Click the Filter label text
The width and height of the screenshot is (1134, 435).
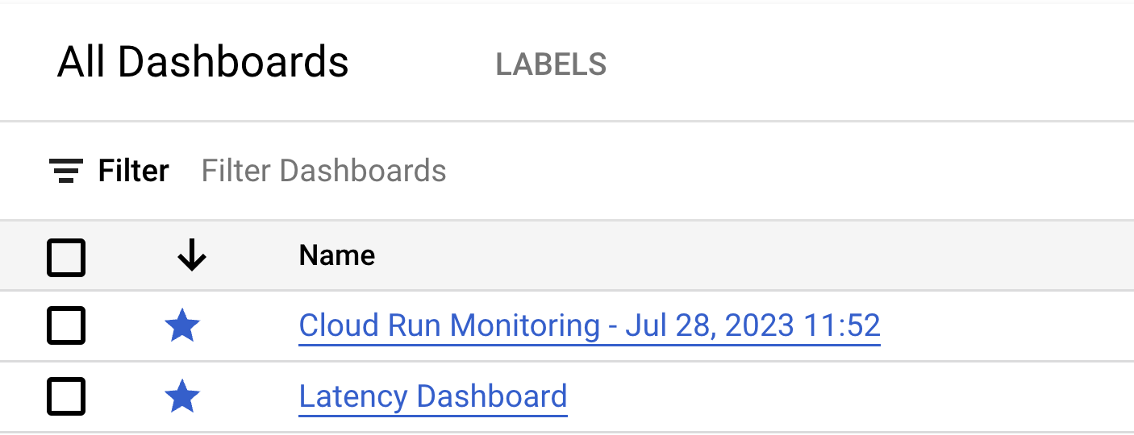point(134,171)
